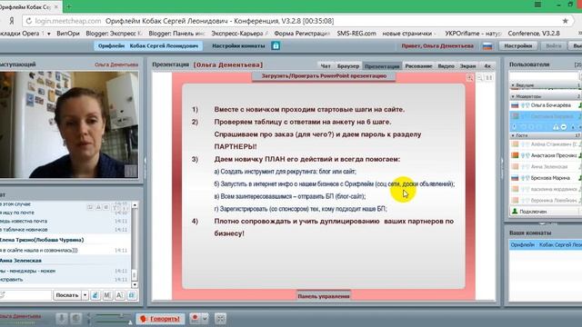This screenshot has width=582, height=327.
Task: Open the Панель управления bar under the slide
Action: click(324, 296)
